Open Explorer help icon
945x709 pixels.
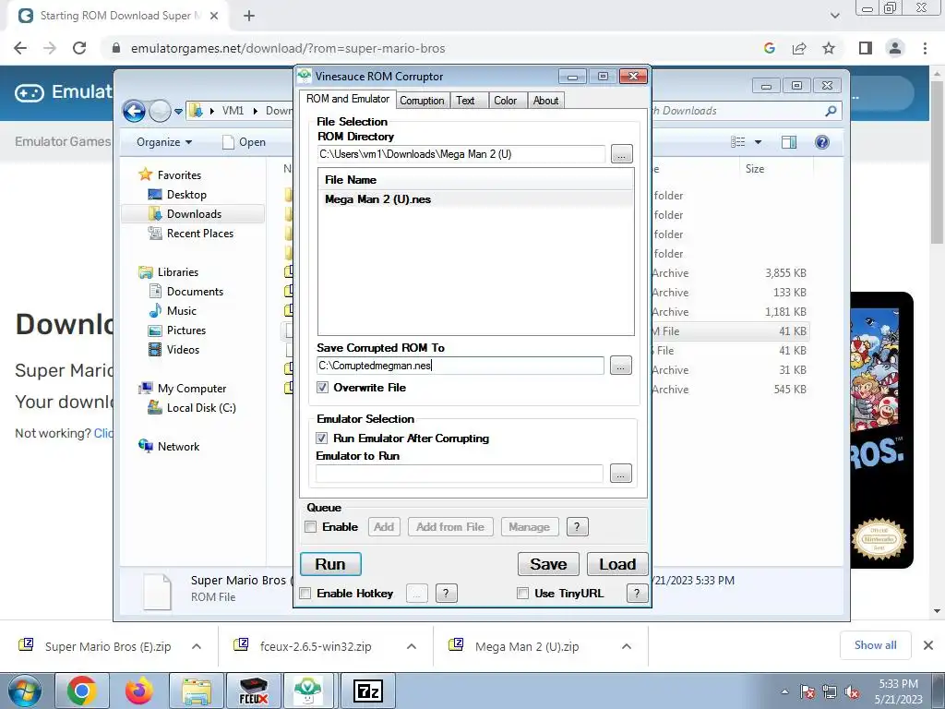tap(822, 142)
